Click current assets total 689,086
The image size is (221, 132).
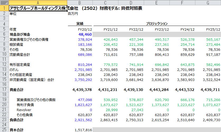[85, 54]
